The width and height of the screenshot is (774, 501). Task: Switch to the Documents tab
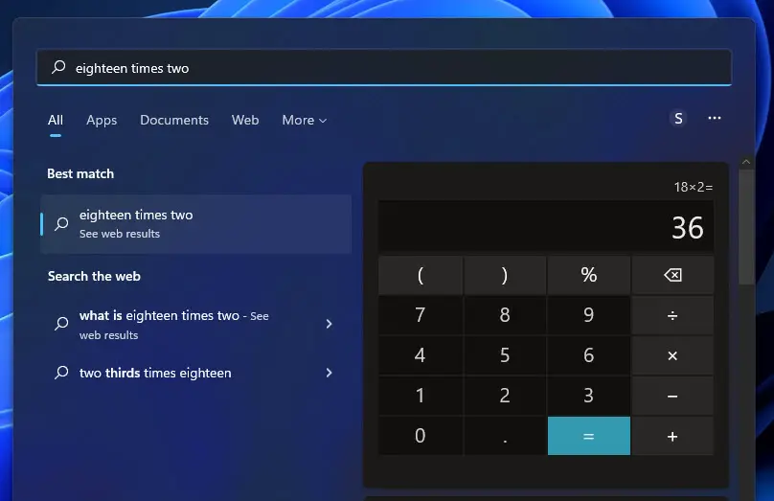(174, 120)
